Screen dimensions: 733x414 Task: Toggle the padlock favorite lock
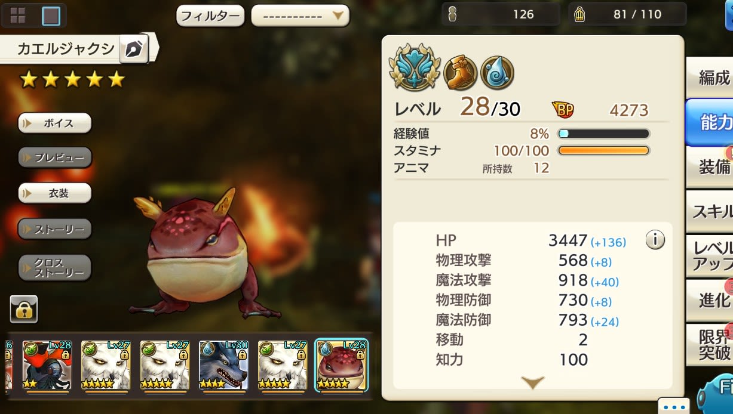[x=24, y=308]
